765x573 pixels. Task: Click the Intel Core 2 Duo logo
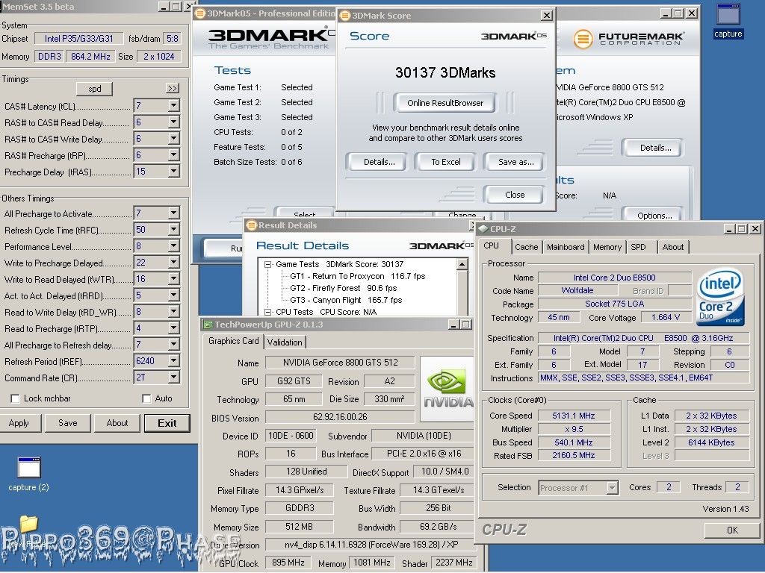pos(720,297)
